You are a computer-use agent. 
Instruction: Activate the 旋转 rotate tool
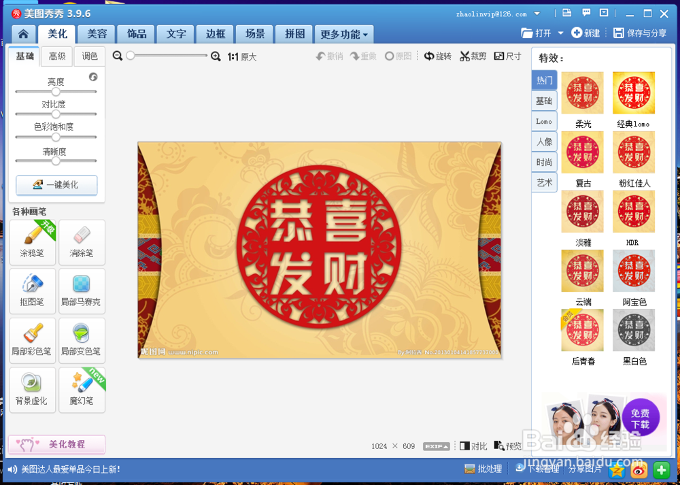tap(437, 56)
